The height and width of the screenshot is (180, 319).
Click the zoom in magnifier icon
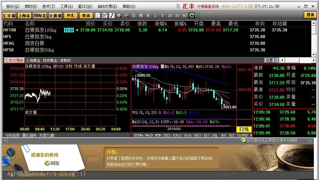tap(126, 15)
